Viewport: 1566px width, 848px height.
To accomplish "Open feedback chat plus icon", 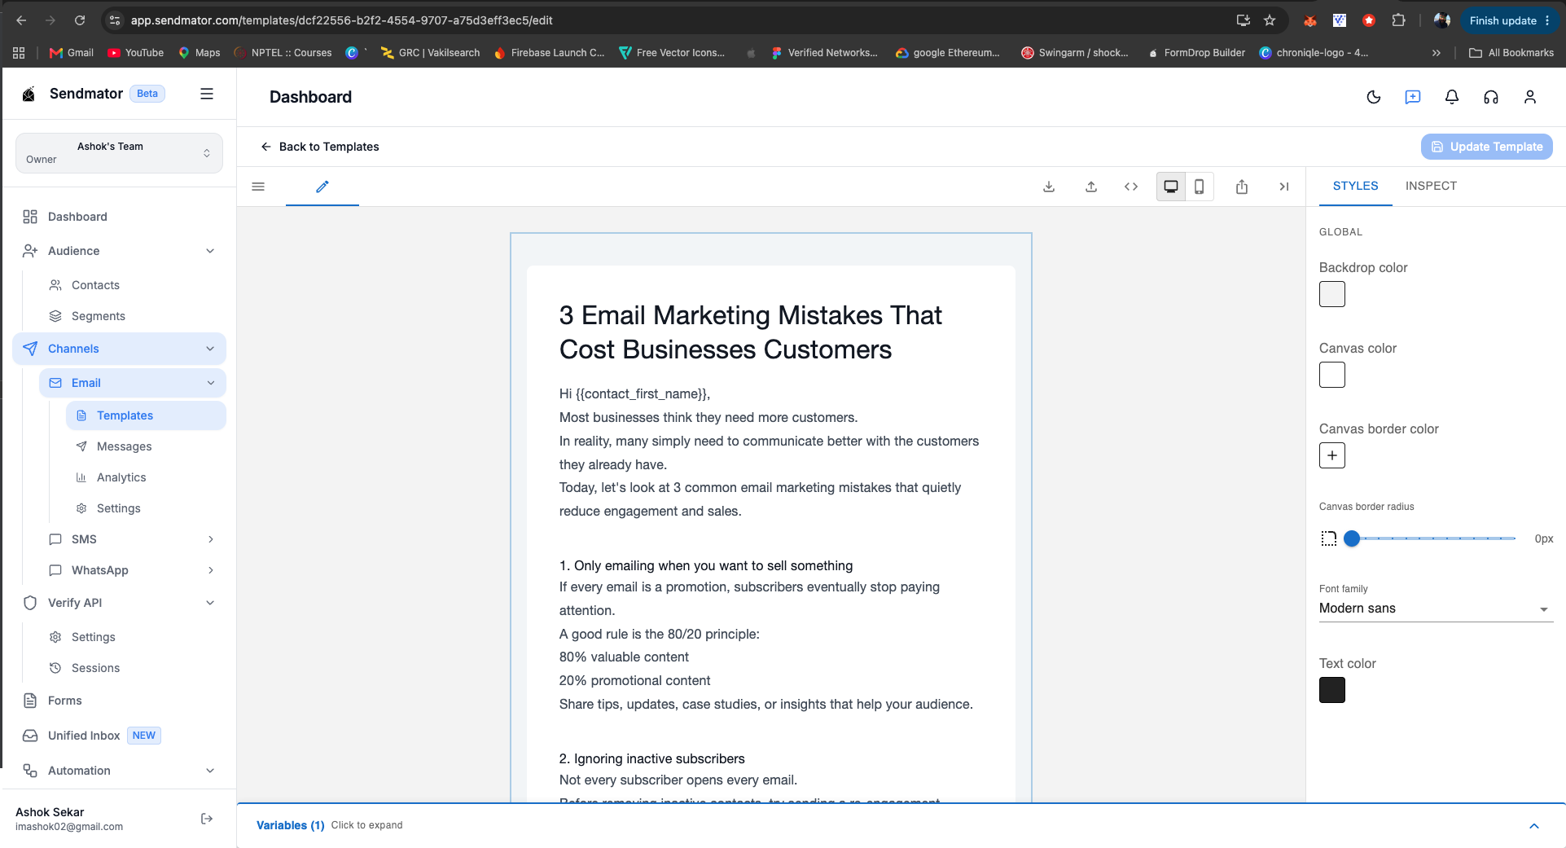I will coord(1413,97).
